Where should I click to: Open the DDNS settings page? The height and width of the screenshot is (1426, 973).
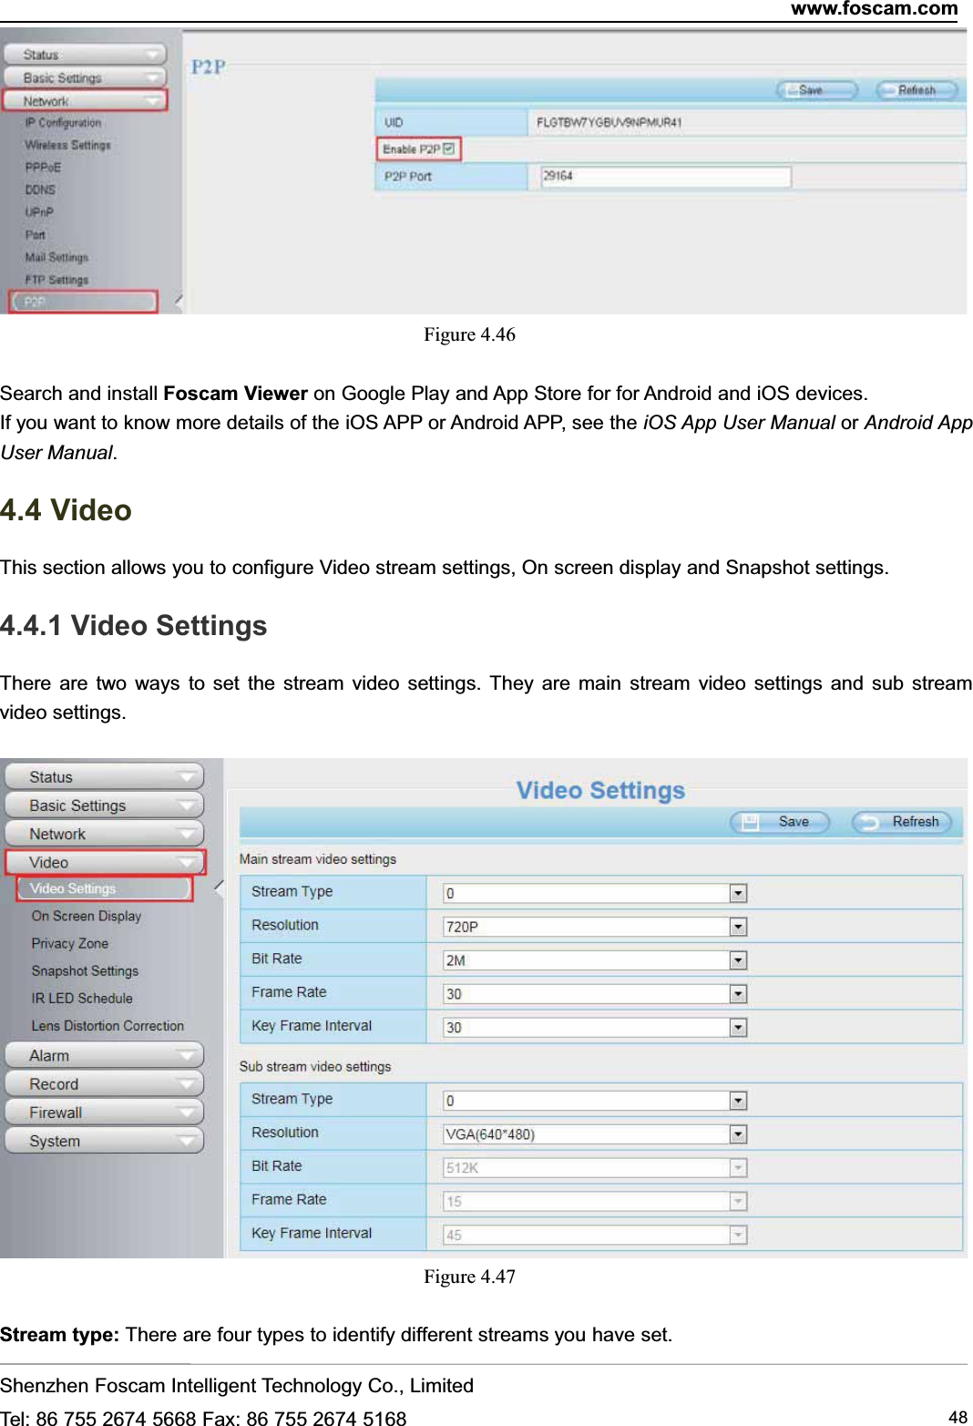[x=41, y=190]
